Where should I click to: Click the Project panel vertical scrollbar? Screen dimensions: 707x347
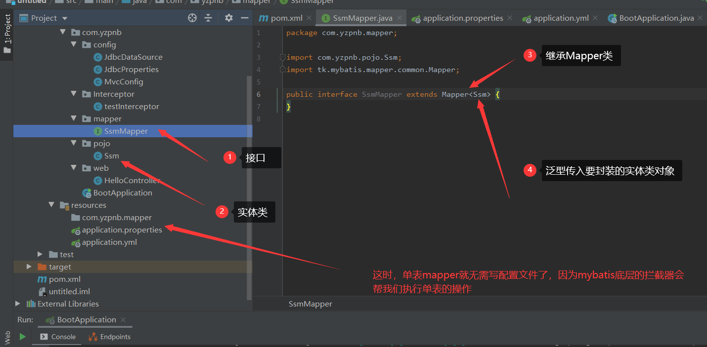(x=250, y=188)
